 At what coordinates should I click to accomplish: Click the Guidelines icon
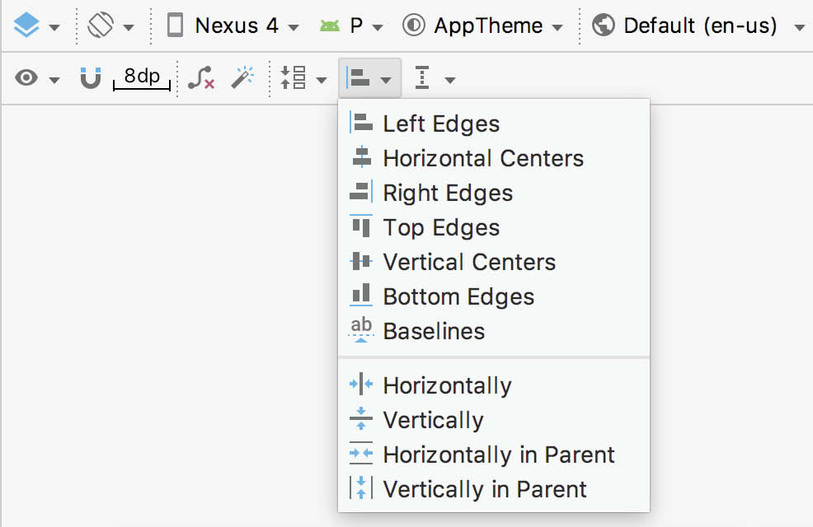point(423,78)
